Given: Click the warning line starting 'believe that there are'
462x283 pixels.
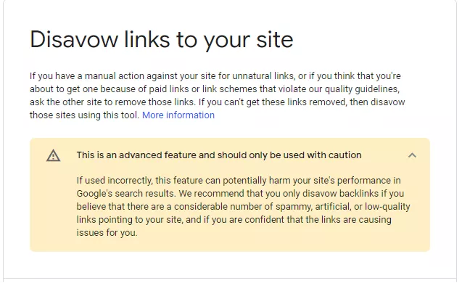Looking at the screenshot, I should 244,206.
